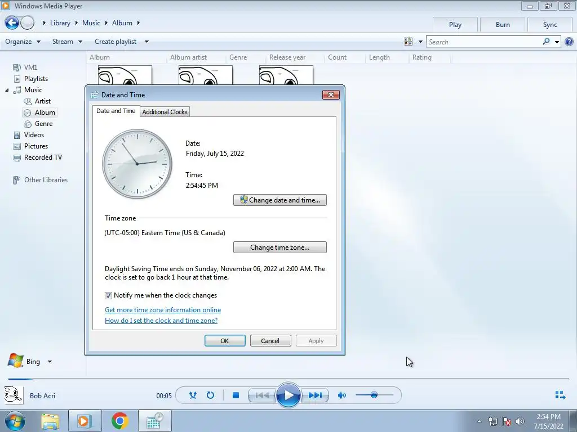Click the player volume slider

click(374, 395)
